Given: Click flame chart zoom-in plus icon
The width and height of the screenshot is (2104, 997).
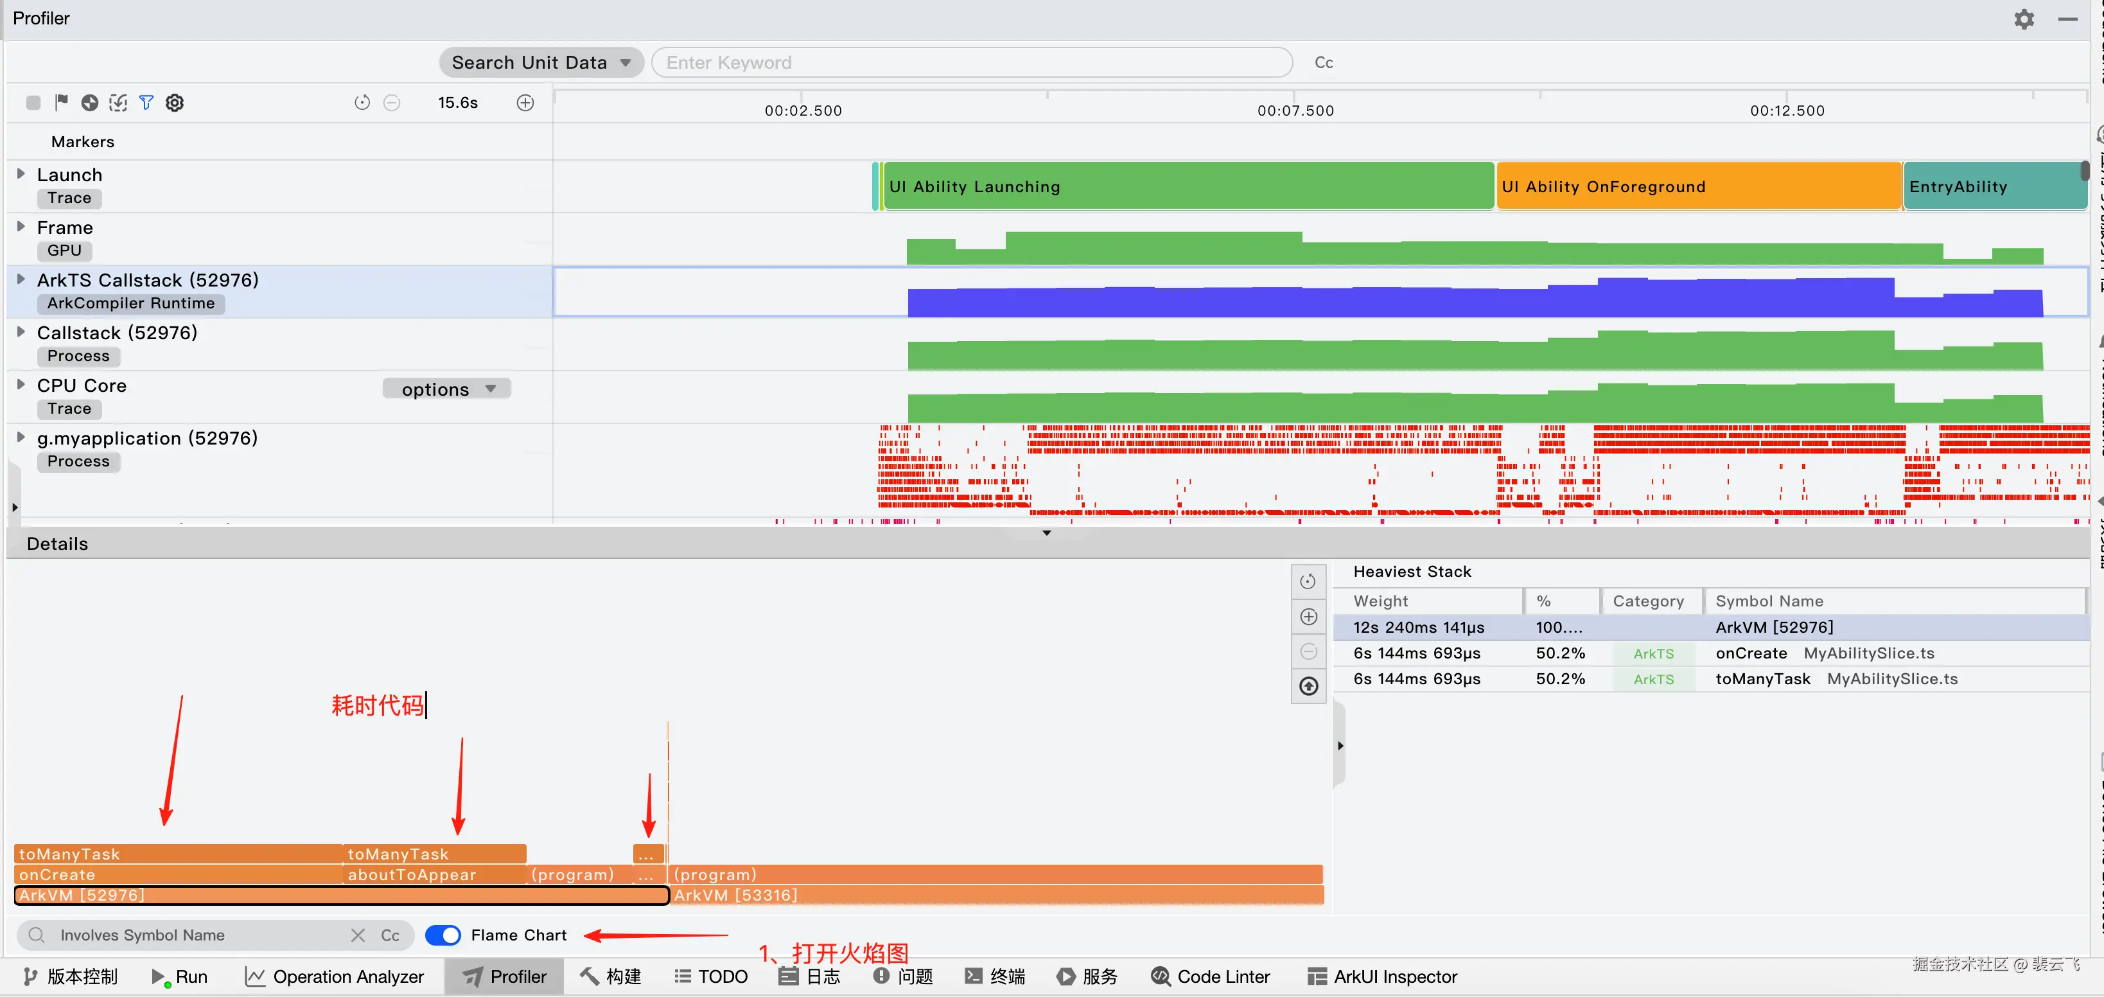Looking at the screenshot, I should click(x=1308, y=616).
